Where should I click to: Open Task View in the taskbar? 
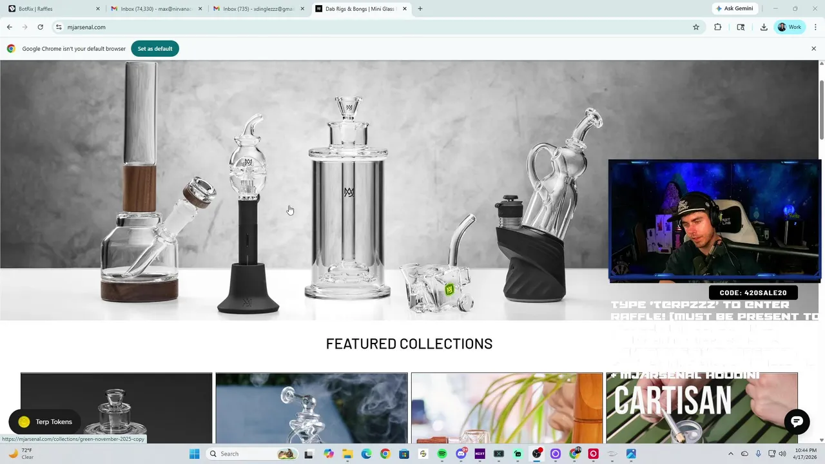(309, 454)
